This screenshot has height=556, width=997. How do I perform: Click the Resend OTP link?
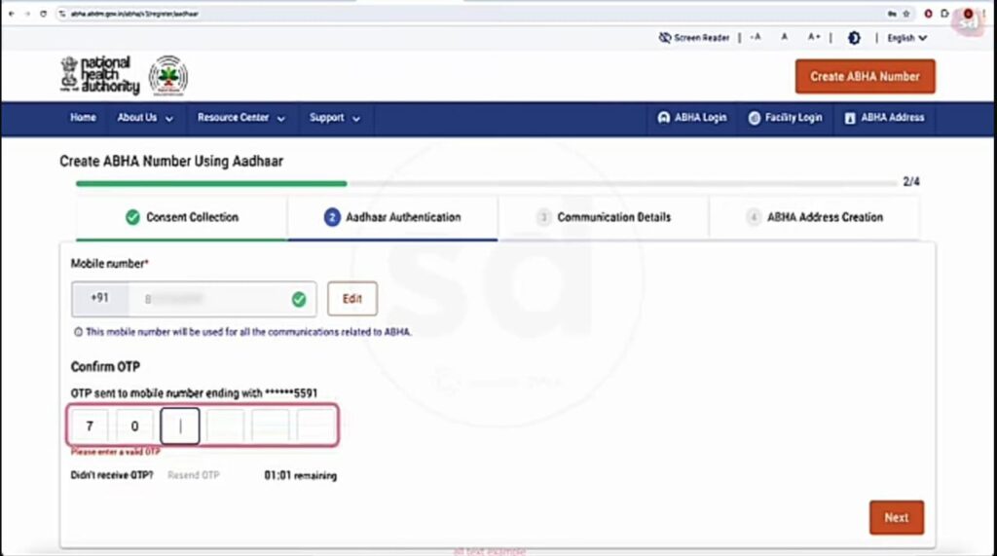pyautogui.click(x=194, y=475)
